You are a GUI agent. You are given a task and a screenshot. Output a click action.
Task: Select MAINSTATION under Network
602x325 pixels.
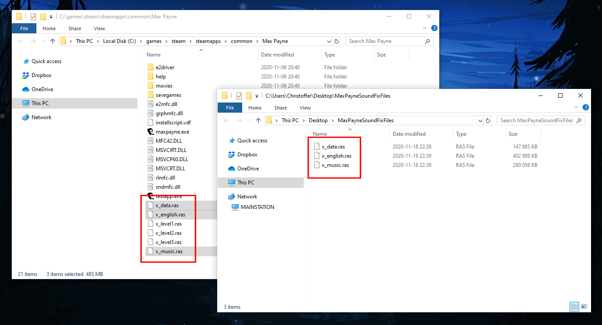point(257,207)
